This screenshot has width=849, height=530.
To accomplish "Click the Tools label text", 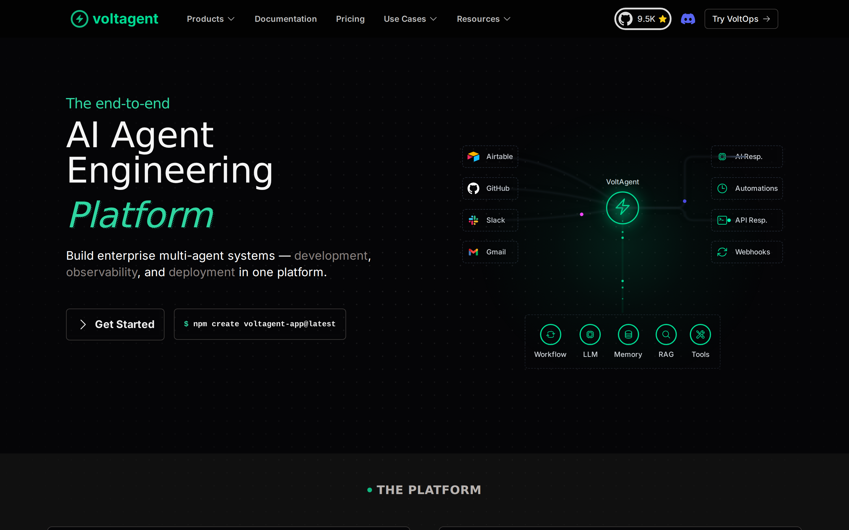I will click(700, 355).
